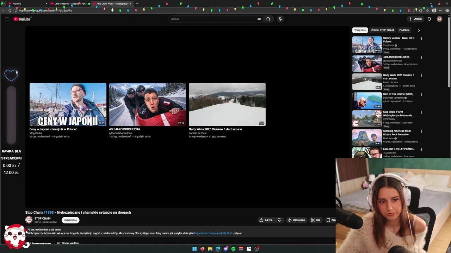Start voice search with the microphone
The height and width of the screenshot is (253, 451).
(280, 19)
